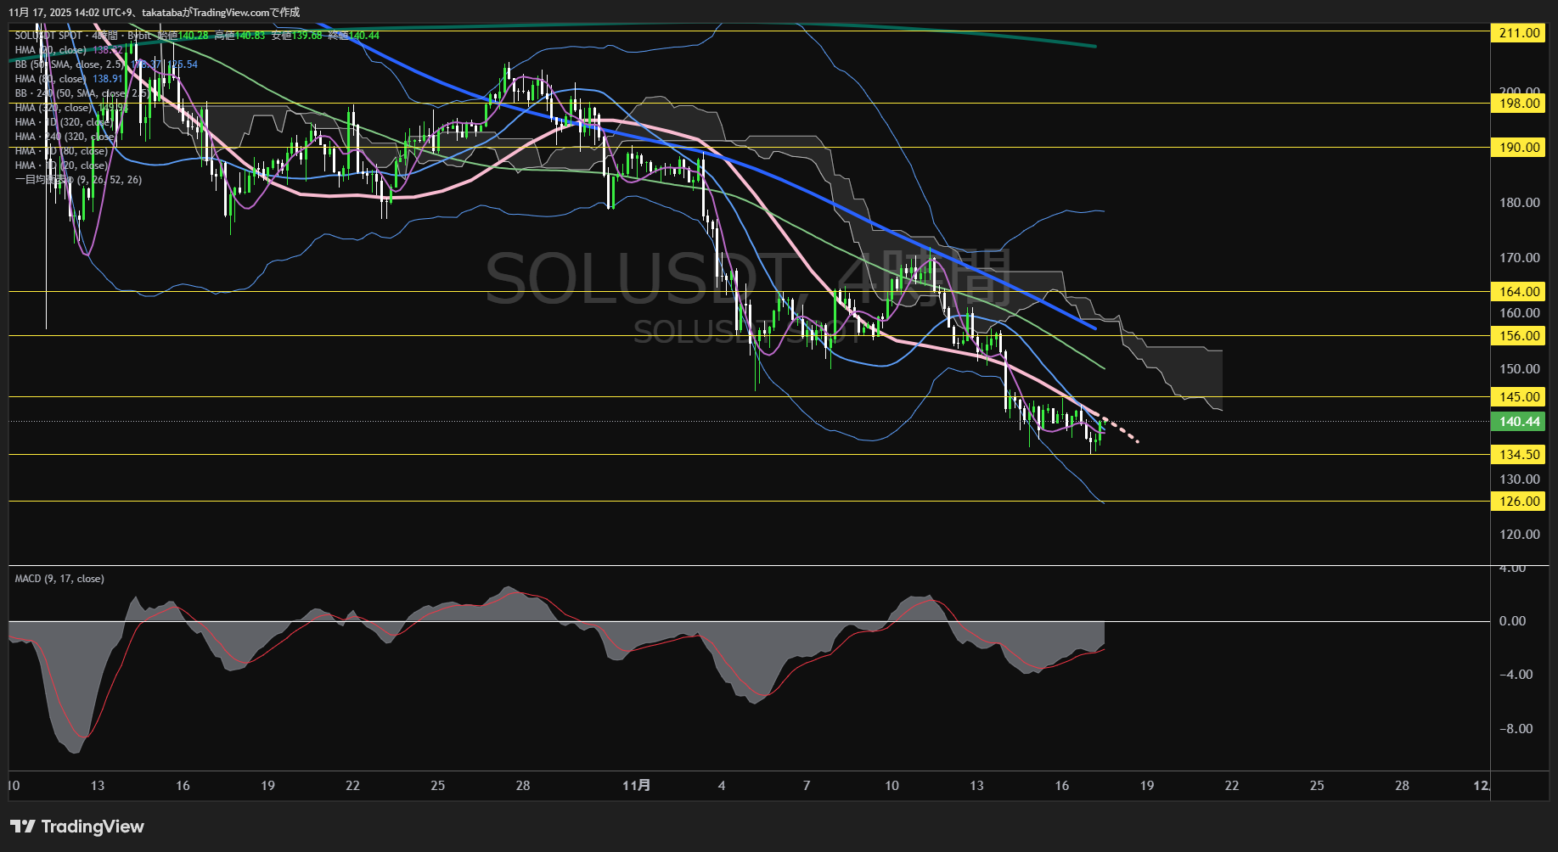Screen dimensions: 1558x852
Task: Select the HMA (20, close) indicator legend
Action: (x=51, y=50)
